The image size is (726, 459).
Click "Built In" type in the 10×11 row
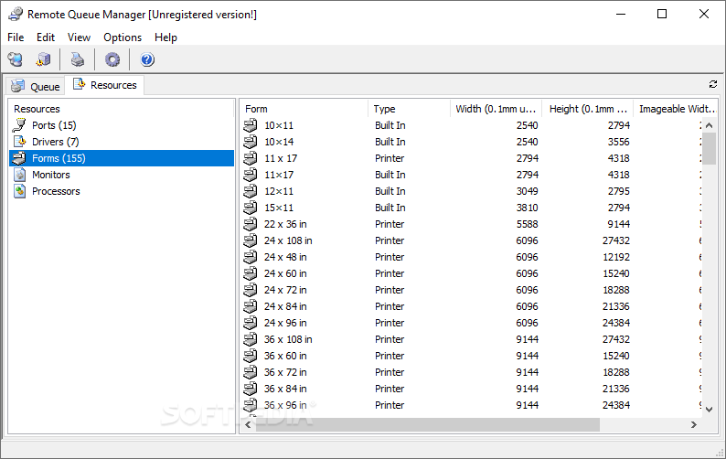[x=390, y=125]
